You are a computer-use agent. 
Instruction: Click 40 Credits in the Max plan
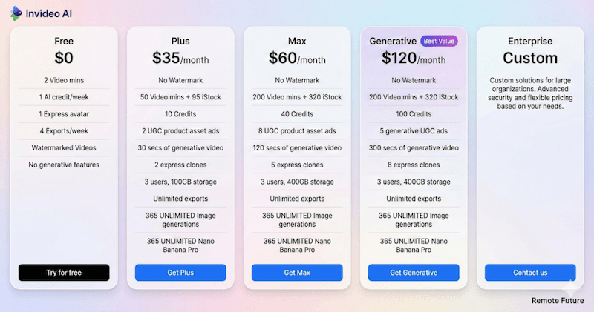(297, 113)
